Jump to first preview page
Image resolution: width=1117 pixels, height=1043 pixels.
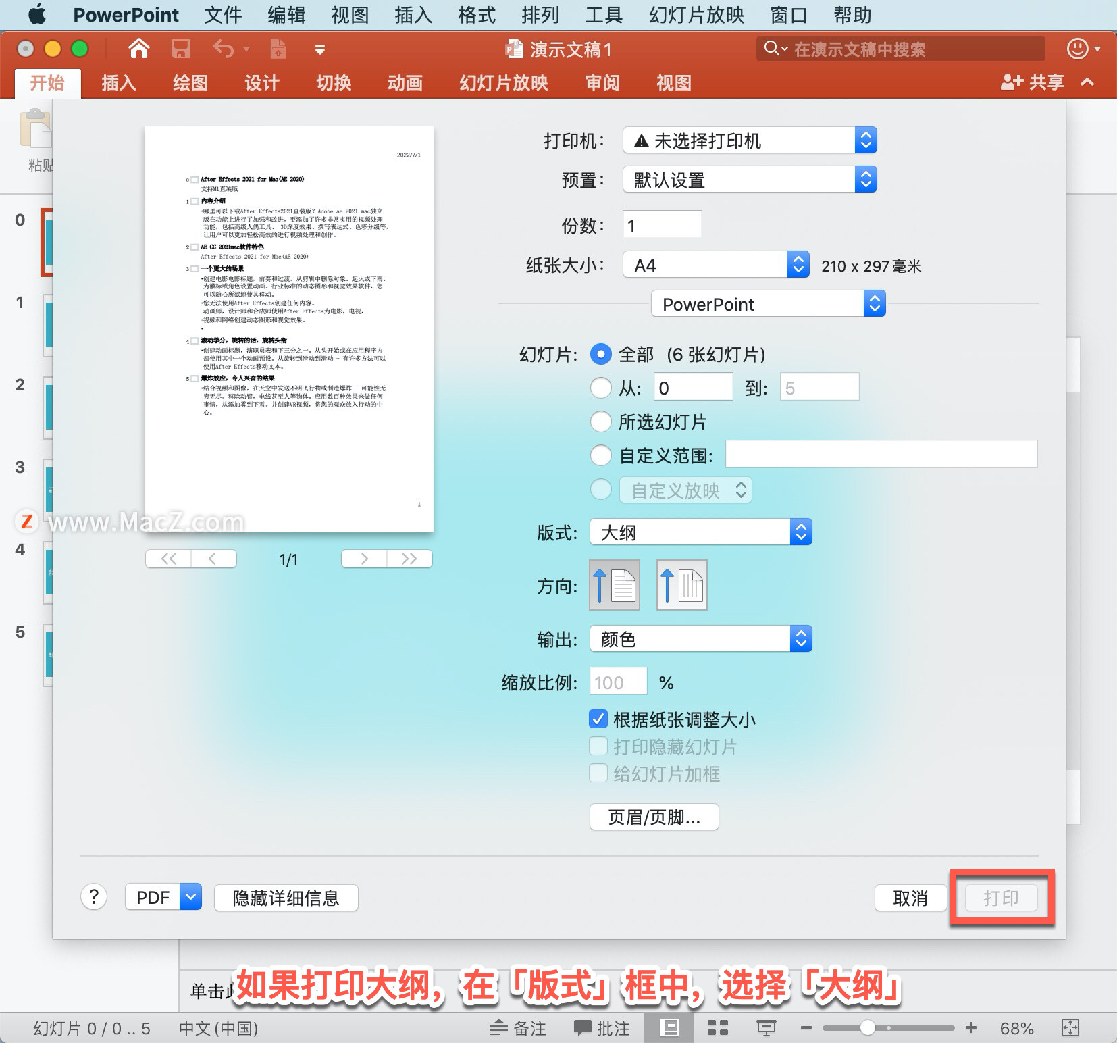pos(169,559)
